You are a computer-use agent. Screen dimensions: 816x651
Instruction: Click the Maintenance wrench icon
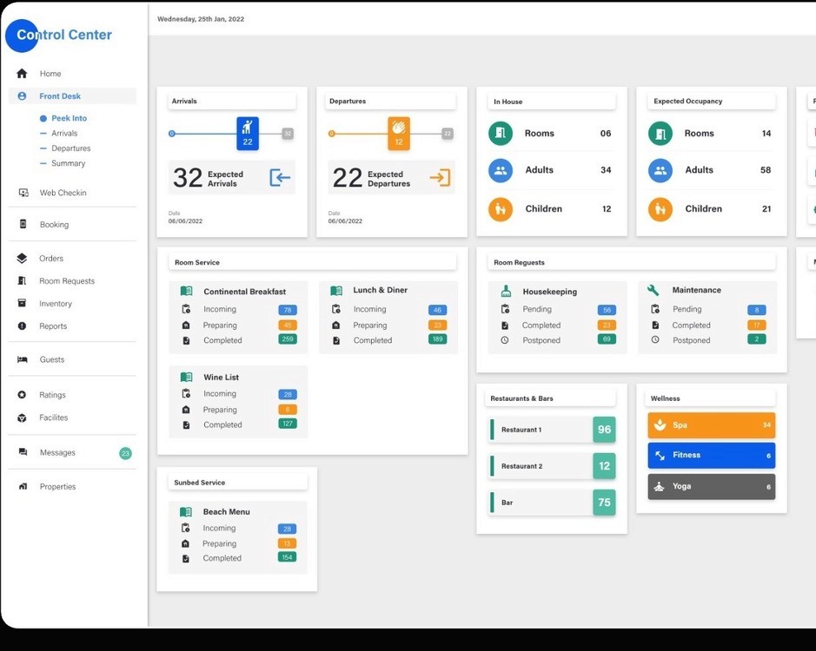(x=653, y=290)
